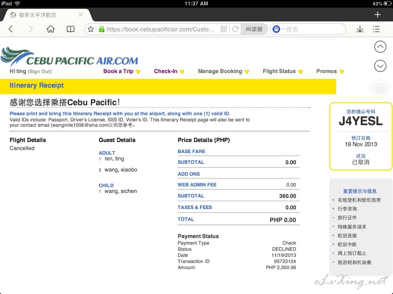Click the Sign Out link
393x294 pixels.
pos(40,72)
